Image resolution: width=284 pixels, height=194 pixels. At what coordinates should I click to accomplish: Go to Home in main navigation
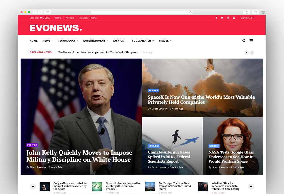pos(34,41)
